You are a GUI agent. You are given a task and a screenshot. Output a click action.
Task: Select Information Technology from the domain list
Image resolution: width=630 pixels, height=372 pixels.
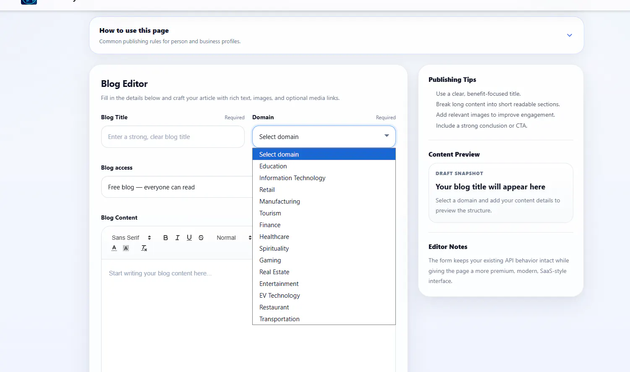click(324, 178)
